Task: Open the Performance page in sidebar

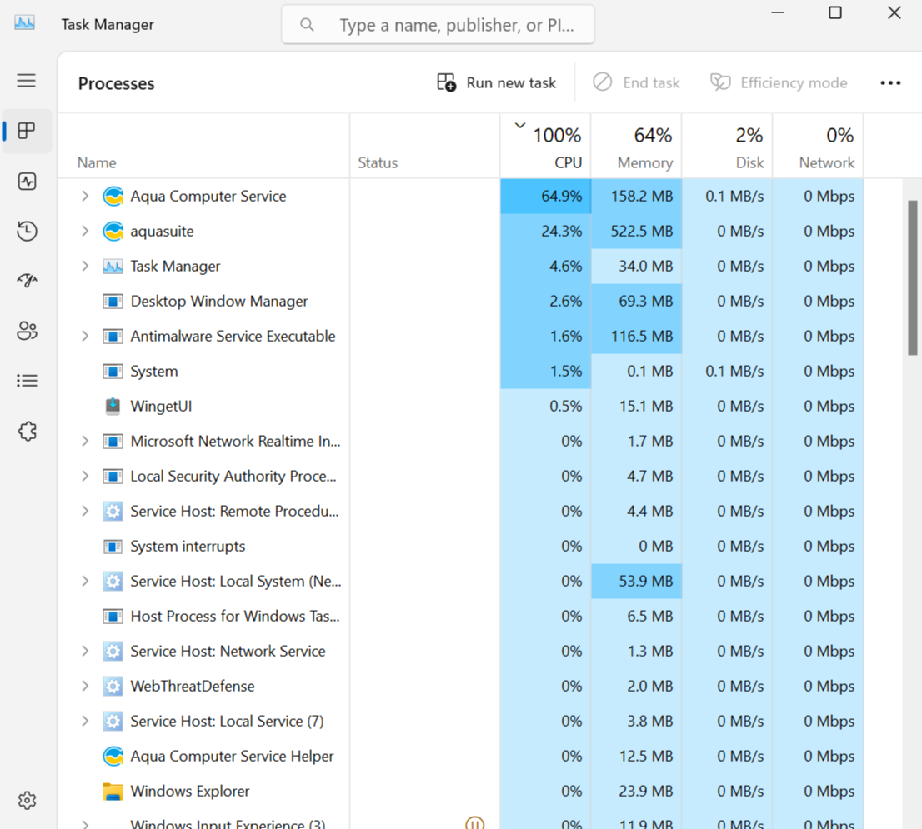Action: click(x=27, y=181)
